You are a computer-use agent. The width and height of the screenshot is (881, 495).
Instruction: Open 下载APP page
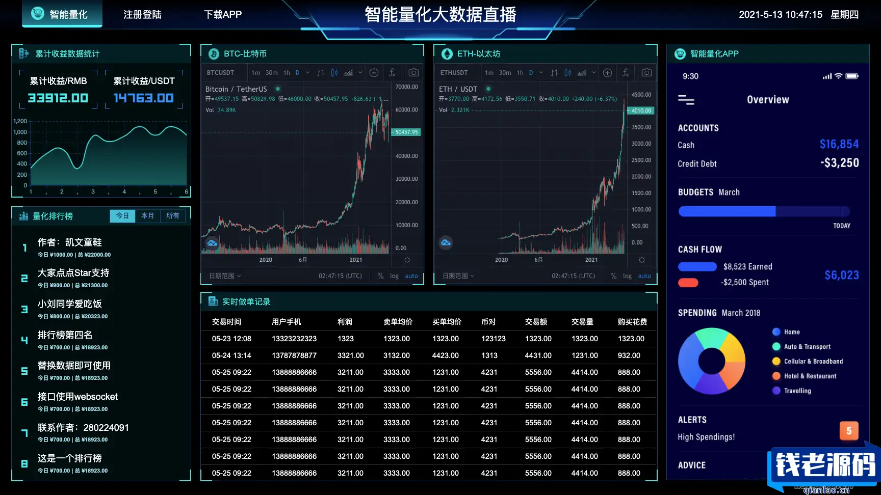(x=223, y=15)
